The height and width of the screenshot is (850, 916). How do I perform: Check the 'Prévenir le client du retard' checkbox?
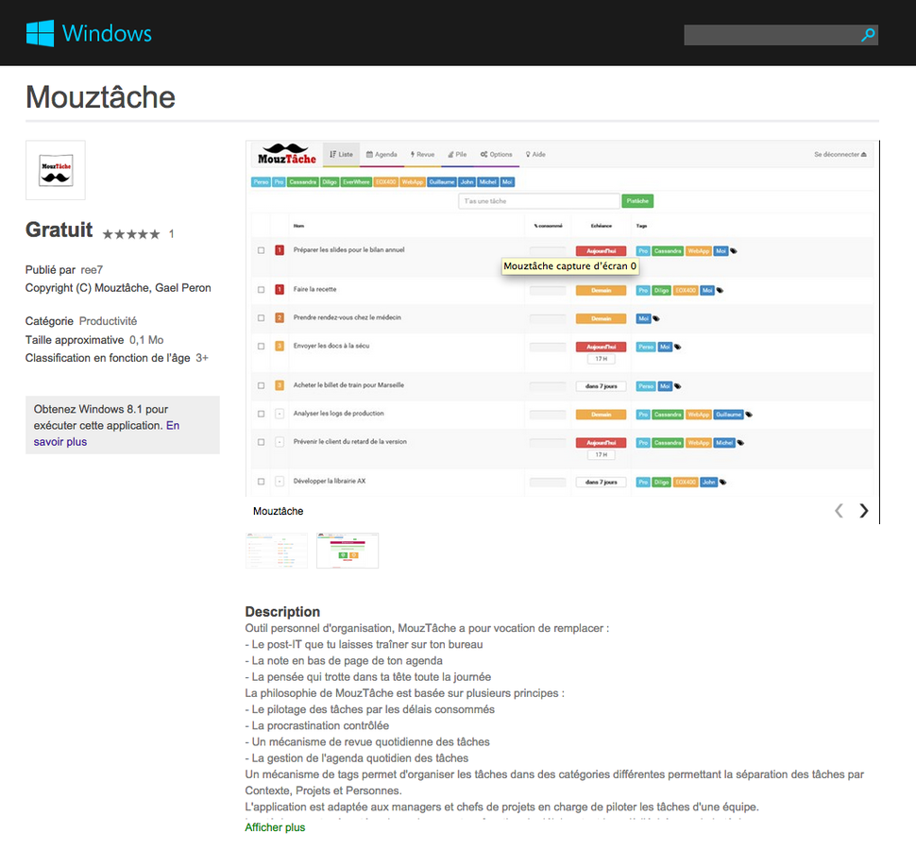pyautogui.click(x=262, y=442)
